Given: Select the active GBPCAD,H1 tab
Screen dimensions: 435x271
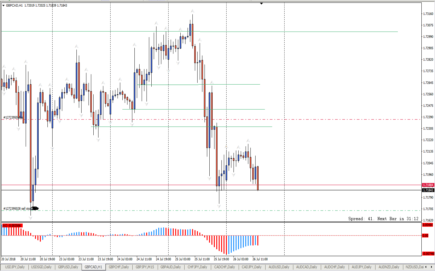Looking at the screenshot, I should 93,267.
